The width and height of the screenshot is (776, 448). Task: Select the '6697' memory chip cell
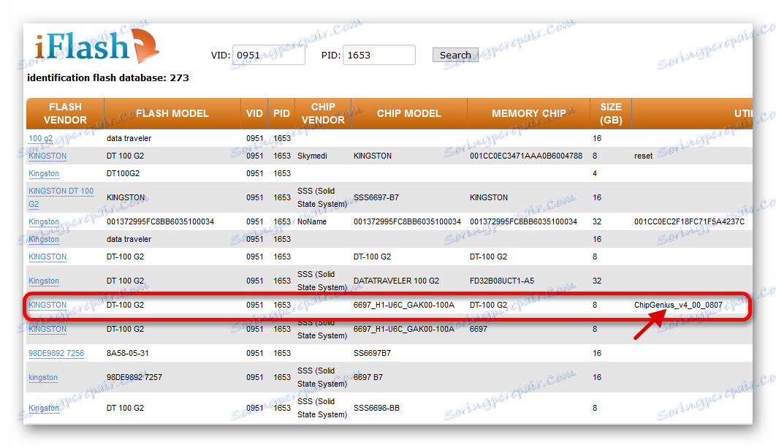click(479, 329)
